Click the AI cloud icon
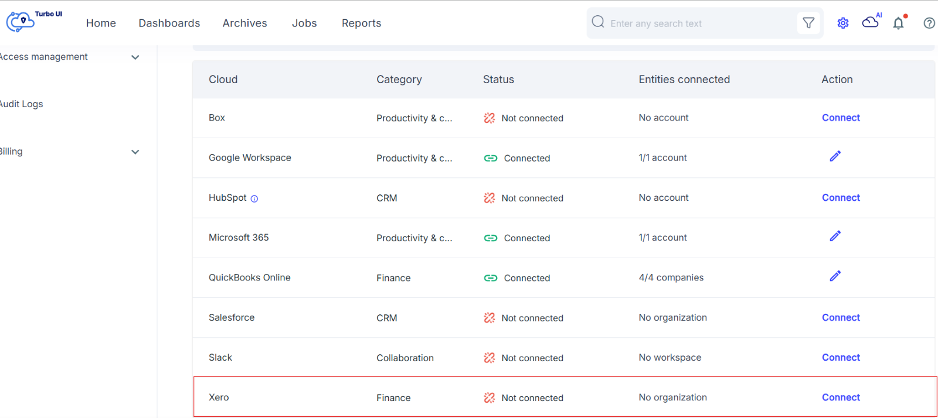Image resolution: width=938 pixels, height=418 pixels. 871,22
